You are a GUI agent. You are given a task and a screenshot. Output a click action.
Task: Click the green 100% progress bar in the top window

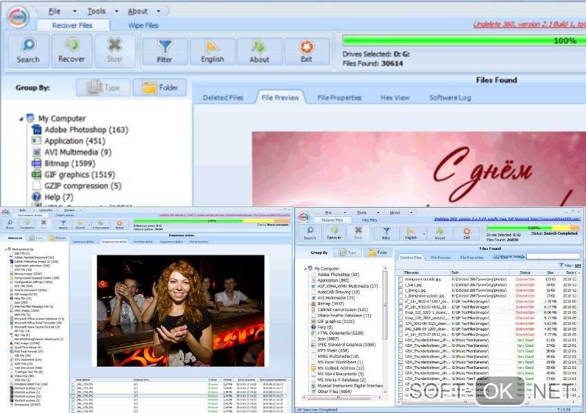463,41
